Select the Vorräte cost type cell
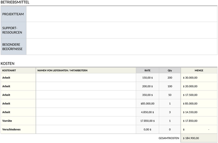 [18, 121]
